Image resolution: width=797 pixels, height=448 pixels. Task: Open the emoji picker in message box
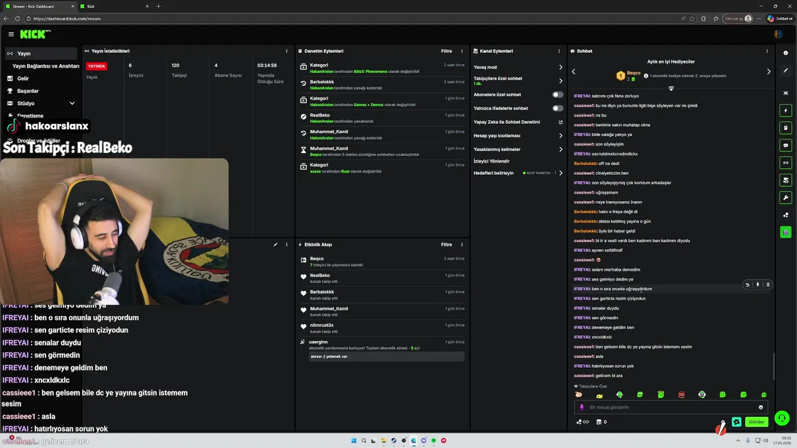[x=761, y=408]
